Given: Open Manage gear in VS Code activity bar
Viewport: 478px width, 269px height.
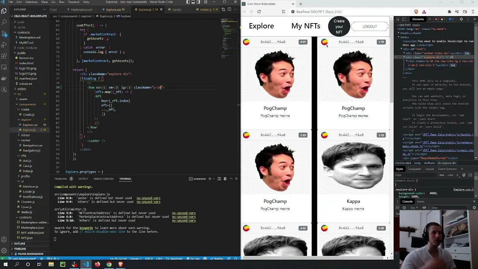Looking at the screenshot, I should pyautogui.click(x=4, y=251).
